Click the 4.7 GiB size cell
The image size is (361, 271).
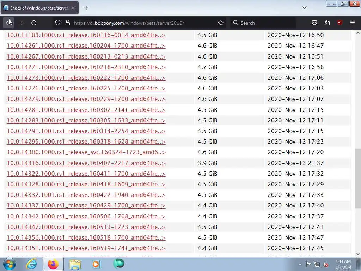pyautogui.click(x=207, y=67)
